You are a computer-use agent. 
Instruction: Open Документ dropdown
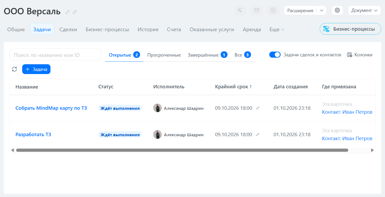pos(365,10)
